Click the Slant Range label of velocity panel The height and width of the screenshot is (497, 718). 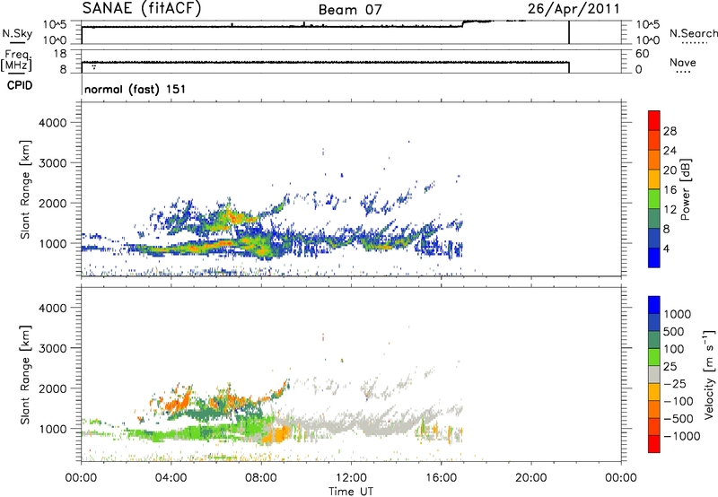(x=25, y=374)
